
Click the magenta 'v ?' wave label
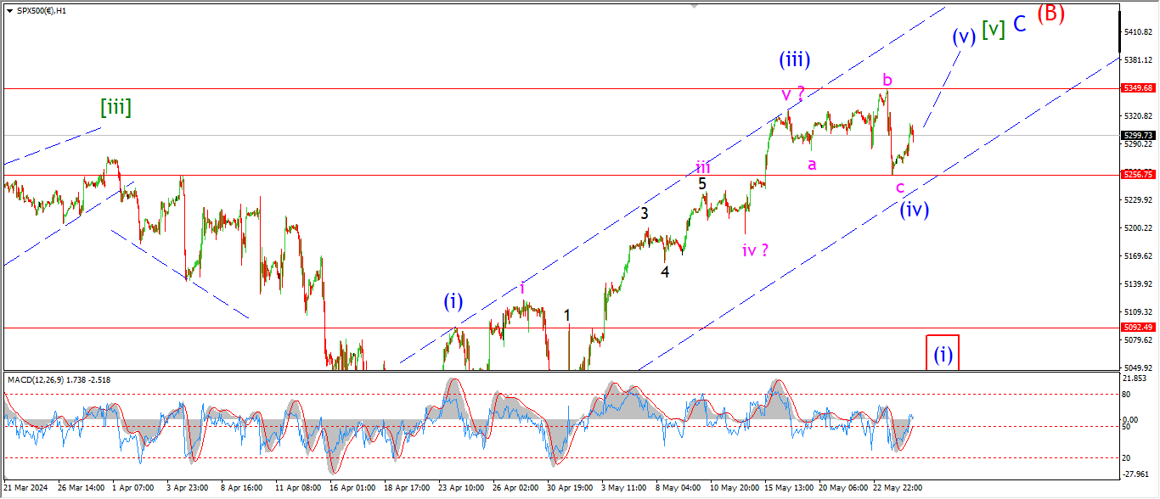793,93
